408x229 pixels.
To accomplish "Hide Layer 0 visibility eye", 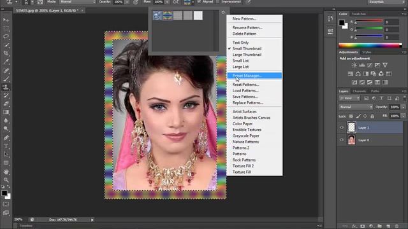I will click(x=342, y=140).
